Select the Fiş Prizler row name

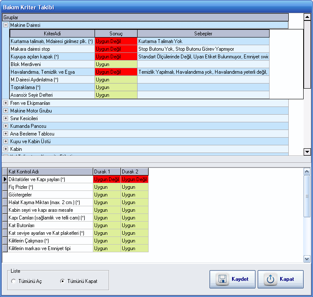coord(50,187)
